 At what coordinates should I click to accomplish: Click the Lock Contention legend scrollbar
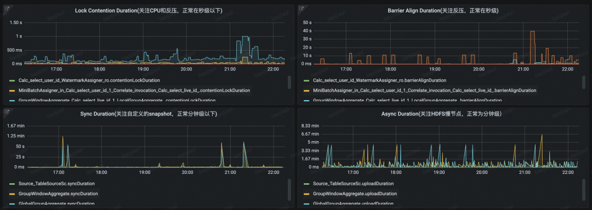click(x=289, y=83)
